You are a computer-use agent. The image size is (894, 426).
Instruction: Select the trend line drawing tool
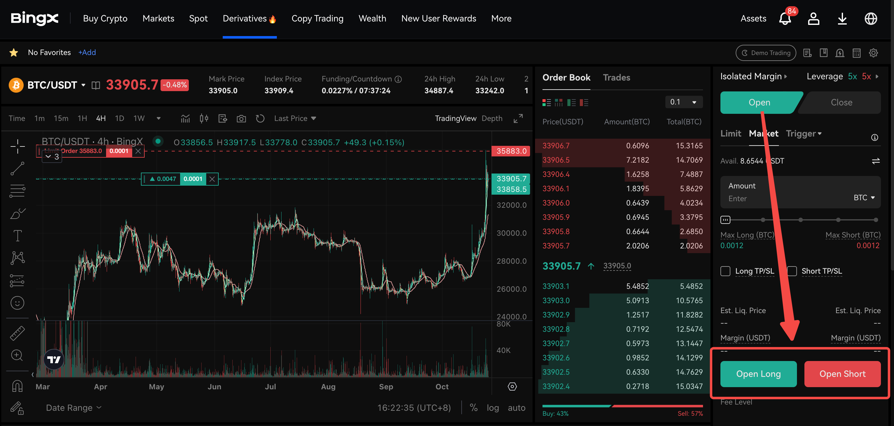pyautogui.click(x=17, y=169)
